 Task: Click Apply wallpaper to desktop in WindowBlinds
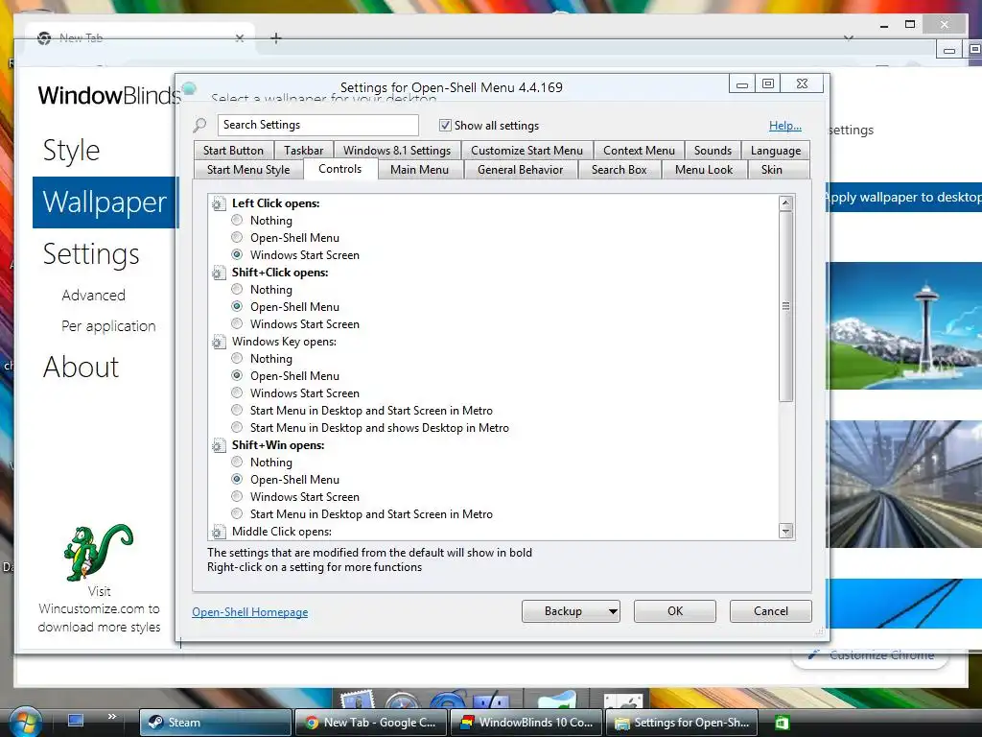pos(903,198)
